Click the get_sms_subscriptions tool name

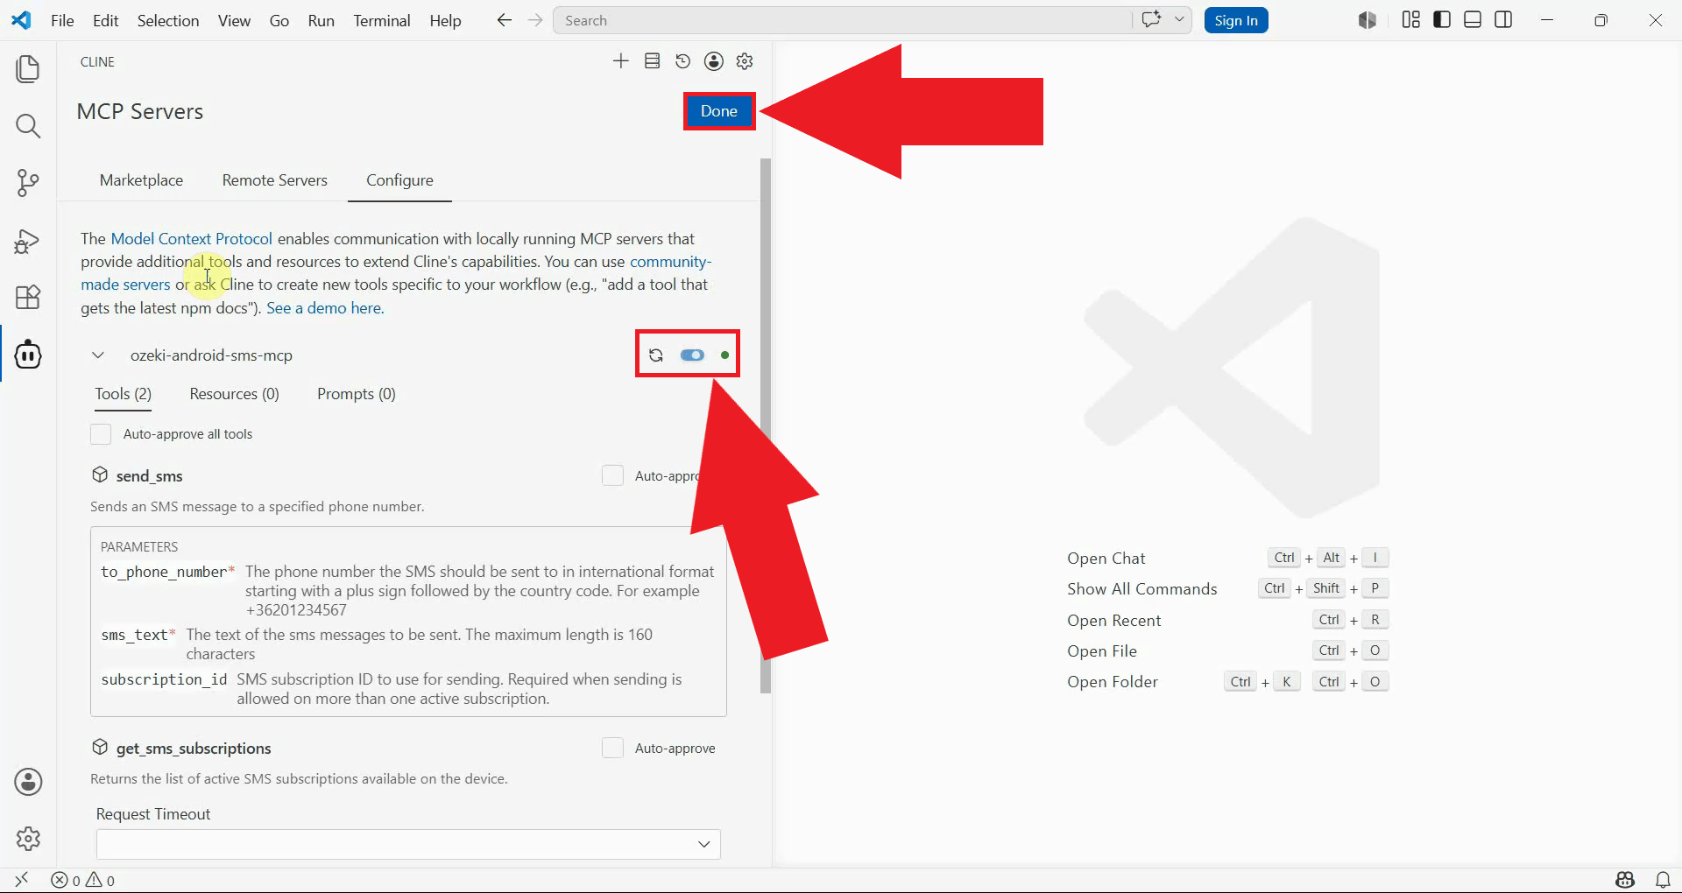coord(194,749)
